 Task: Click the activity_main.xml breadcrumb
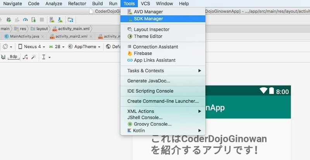coord(71,29)
